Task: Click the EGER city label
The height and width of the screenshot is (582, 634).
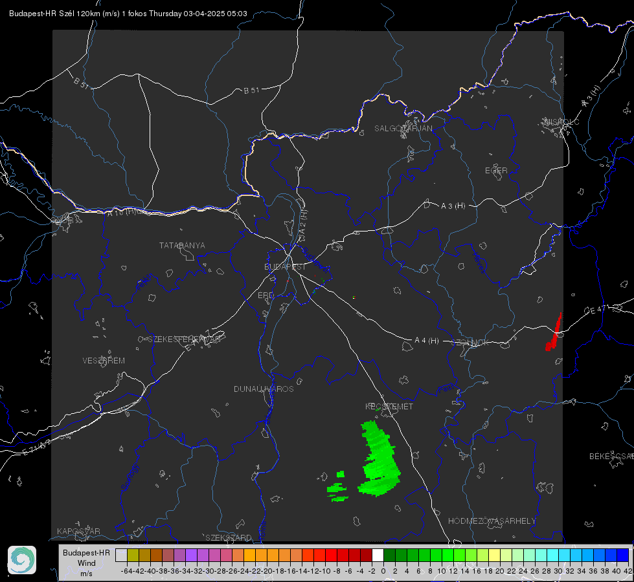Action: 496,171
